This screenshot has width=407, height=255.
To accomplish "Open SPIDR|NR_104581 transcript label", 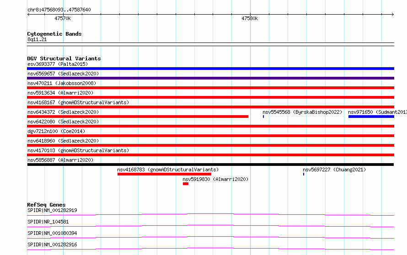I will [48, 222].
